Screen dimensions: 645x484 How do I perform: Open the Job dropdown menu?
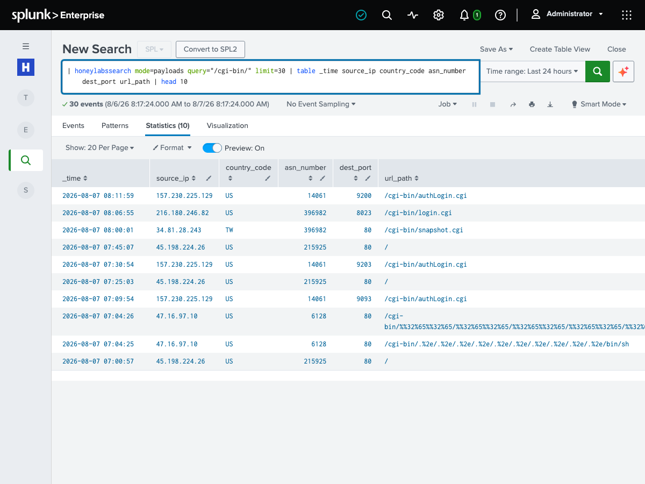click(448, 104)
